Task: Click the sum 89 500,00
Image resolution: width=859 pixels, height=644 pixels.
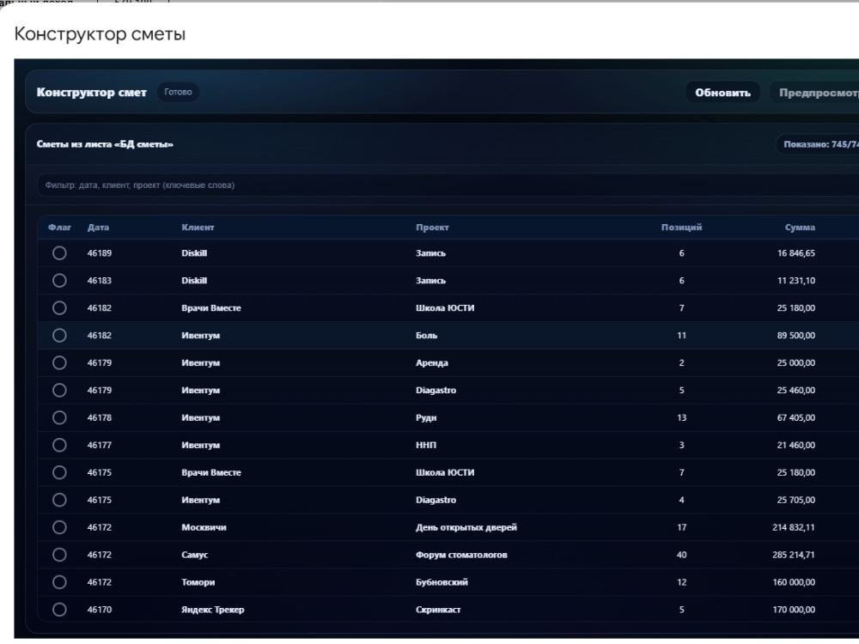Action: point(796,335)
